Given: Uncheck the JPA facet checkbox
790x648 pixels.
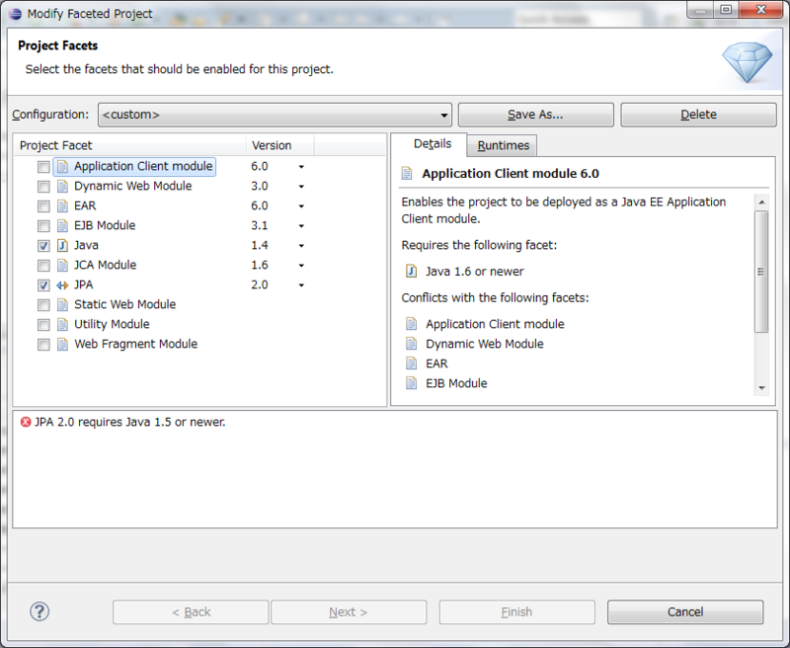Looking at the screenshot, I should [43, 285].
